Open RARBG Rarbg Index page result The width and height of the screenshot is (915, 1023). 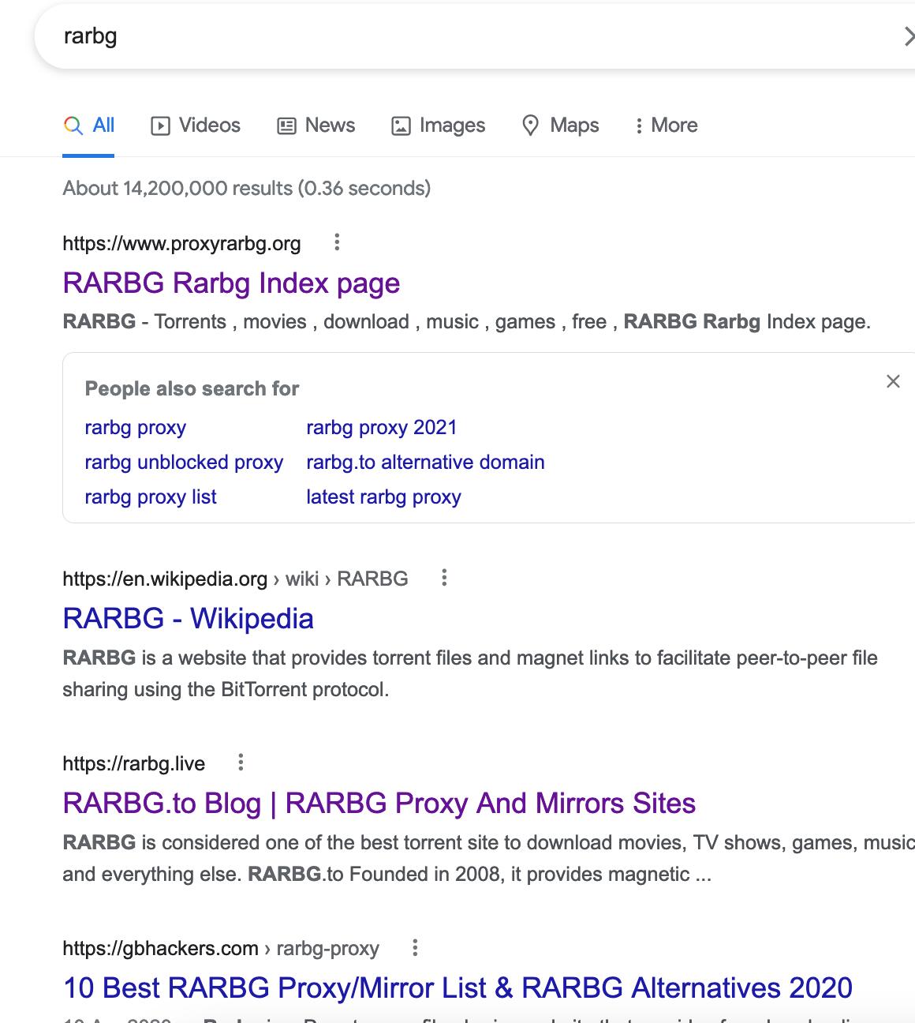click(231, 283)
